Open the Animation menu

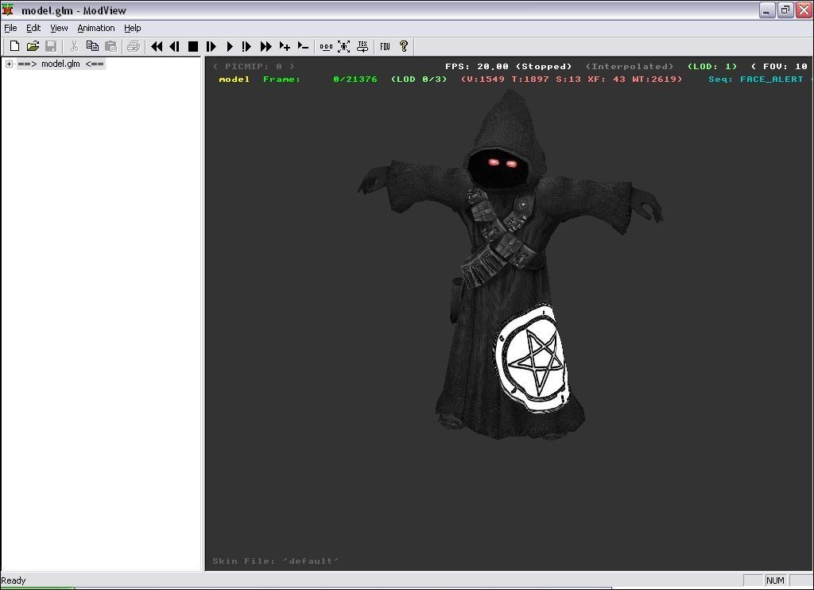click(x=95, y=28)
